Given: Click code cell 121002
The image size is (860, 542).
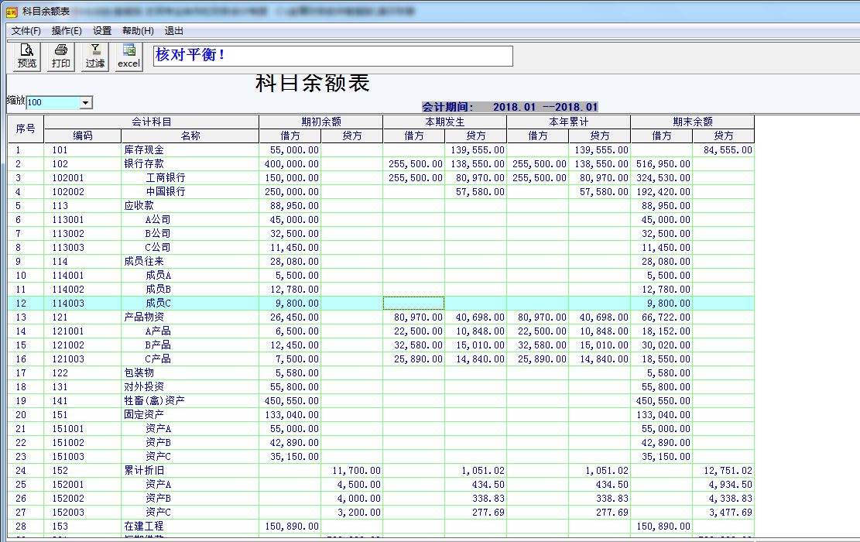Looking at the screenshot, I should click(x=83, y=345).
